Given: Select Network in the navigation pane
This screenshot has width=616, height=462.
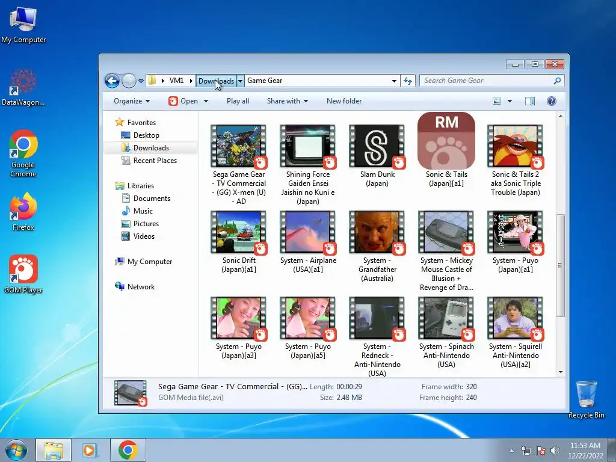Looking at the screenshot, I should [x=141, y=287].
